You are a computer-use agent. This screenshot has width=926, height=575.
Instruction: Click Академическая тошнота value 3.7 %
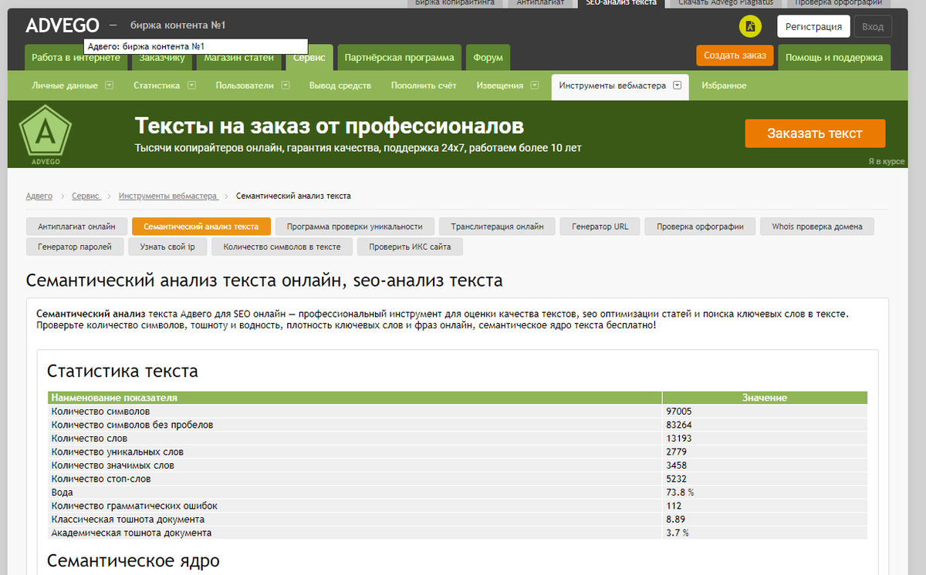(677, 533)
